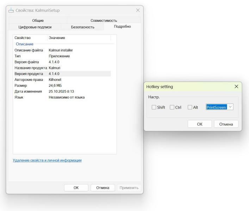The height and width of the screenshot is (211, 249).
Task: Switch to the Общие tab
Action: click(38, 20)
